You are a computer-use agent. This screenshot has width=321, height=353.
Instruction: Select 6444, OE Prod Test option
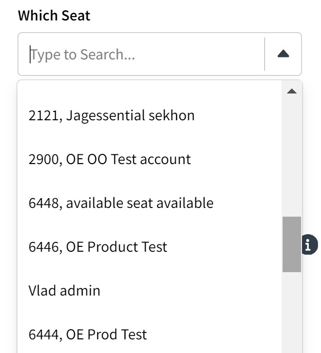pos(88,334)
